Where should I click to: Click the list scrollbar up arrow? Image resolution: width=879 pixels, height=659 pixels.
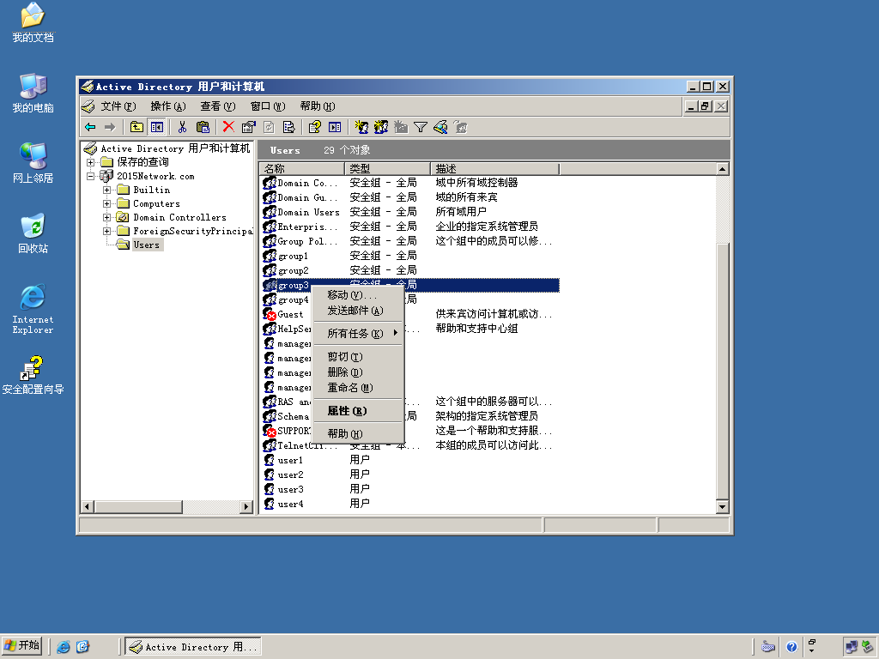723,169
